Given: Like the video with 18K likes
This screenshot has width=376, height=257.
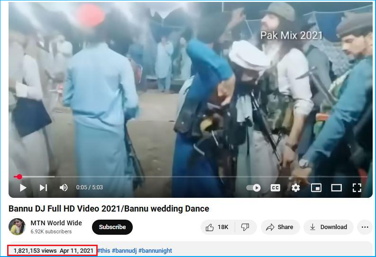Looking at the screenshot, I should pos(217,227).
